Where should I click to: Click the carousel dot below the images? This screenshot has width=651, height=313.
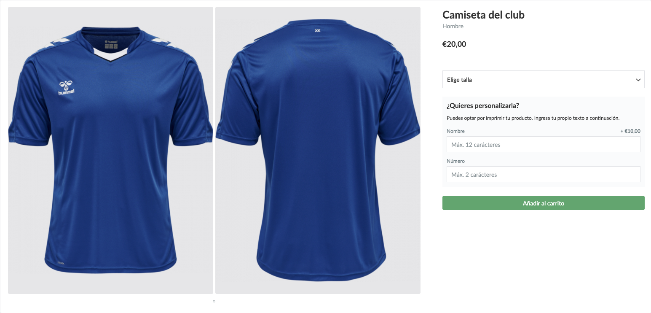click(x=214, y=301)
